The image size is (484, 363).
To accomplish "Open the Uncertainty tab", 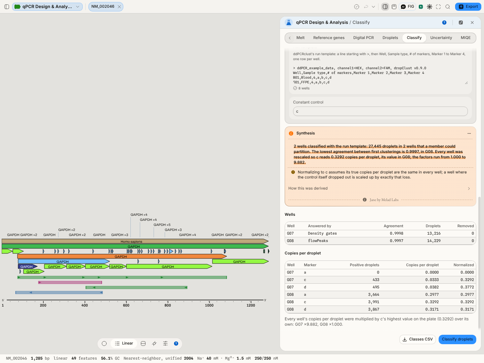I will click(441, 38).
